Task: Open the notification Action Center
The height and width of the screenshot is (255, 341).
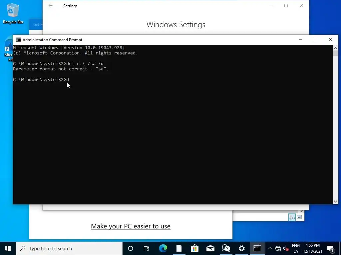Action: 330,248
